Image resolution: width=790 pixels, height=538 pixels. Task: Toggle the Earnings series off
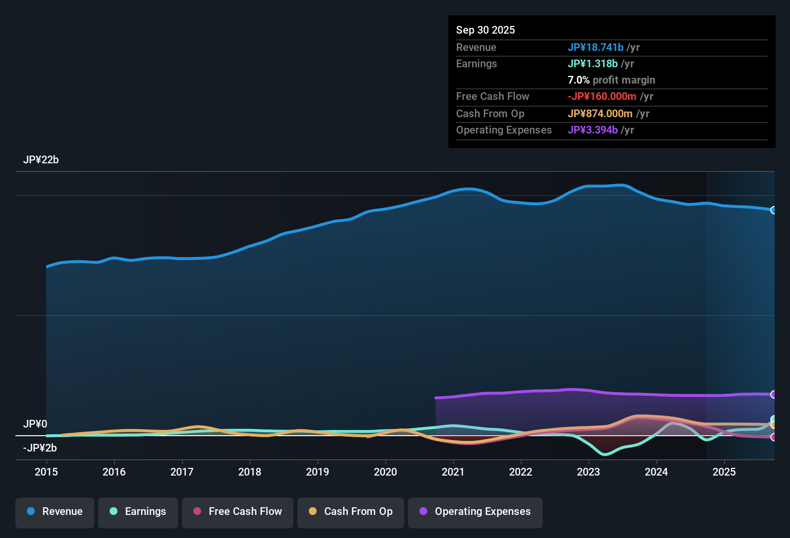point(138,512)
